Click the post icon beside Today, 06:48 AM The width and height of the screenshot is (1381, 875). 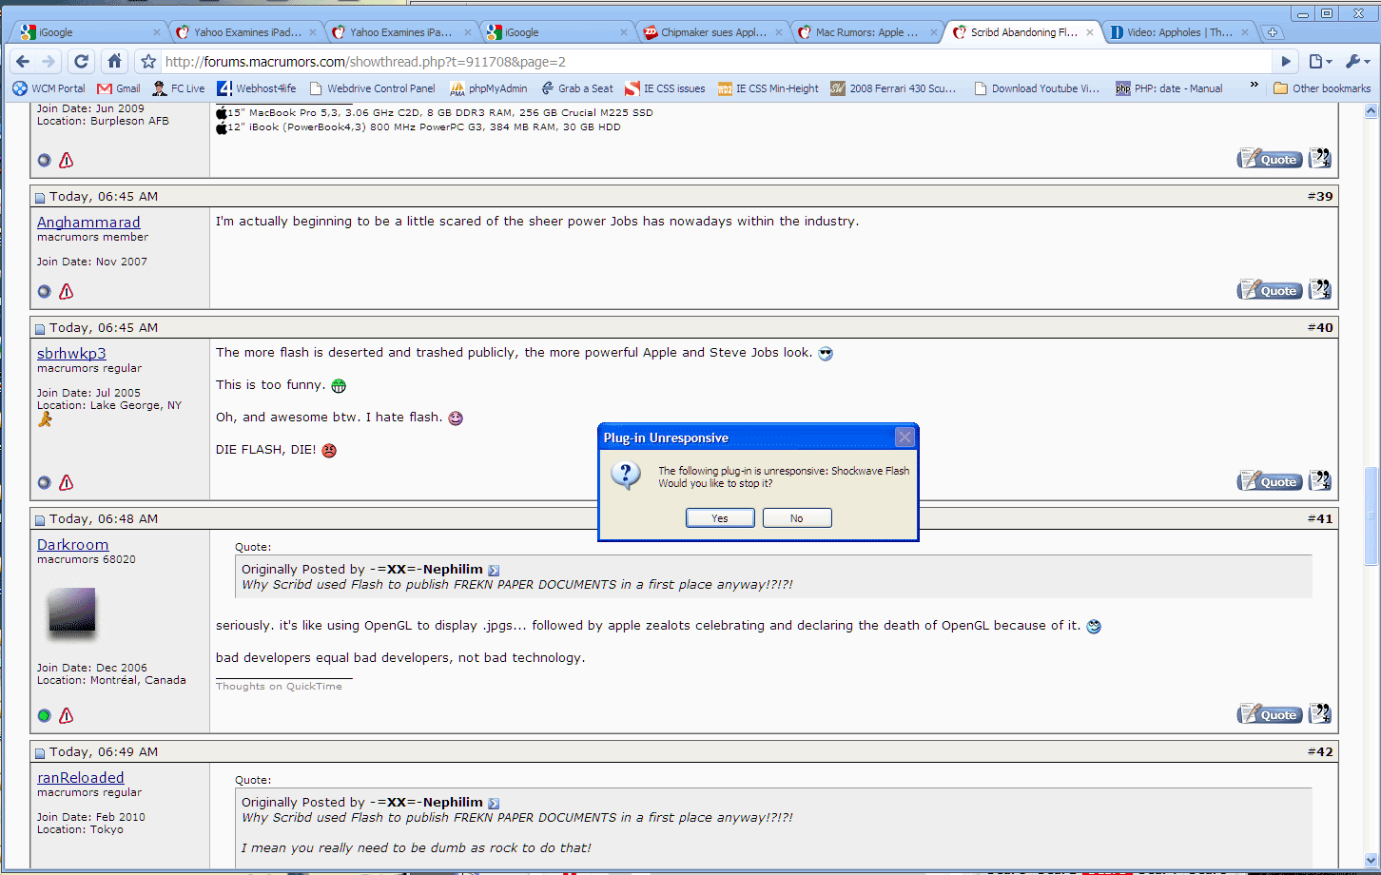(40, 520)
